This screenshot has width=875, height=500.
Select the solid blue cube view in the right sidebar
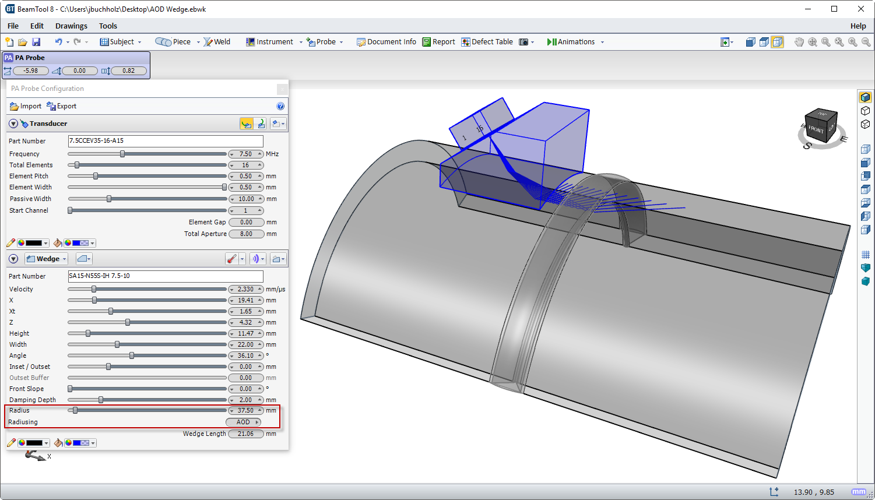[x=866, y=163]
